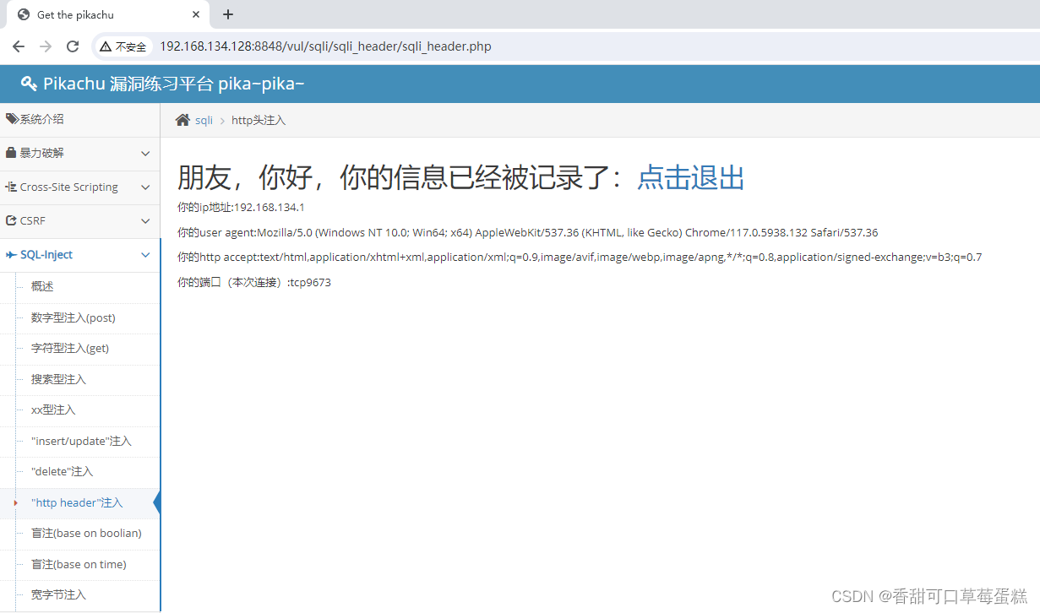Click the http accept header line
1040x613 pixels.
click(580, 258)
